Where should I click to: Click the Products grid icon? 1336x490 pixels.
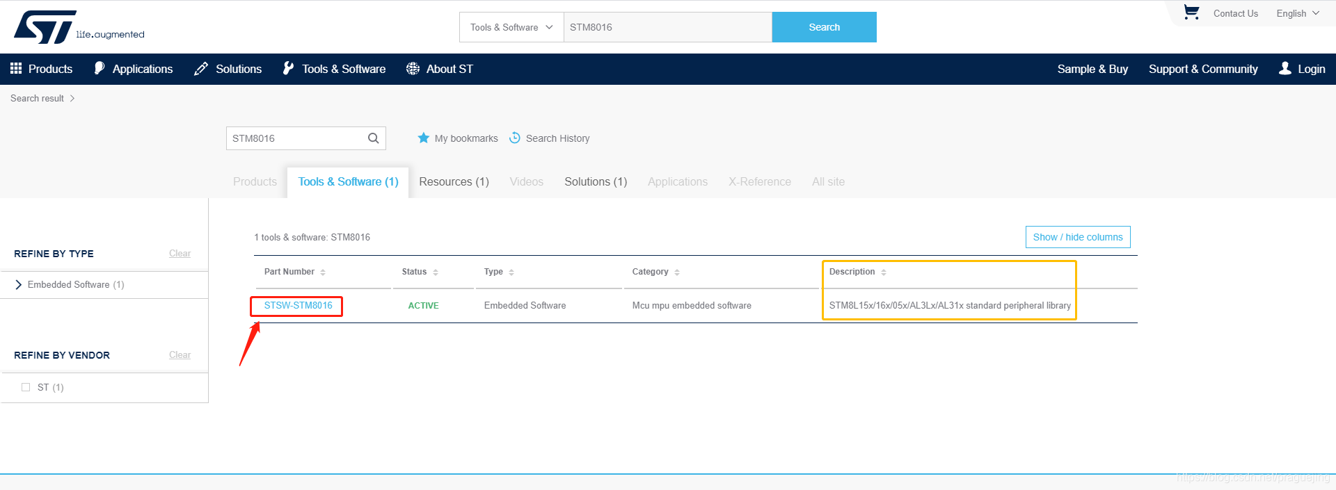16,68
